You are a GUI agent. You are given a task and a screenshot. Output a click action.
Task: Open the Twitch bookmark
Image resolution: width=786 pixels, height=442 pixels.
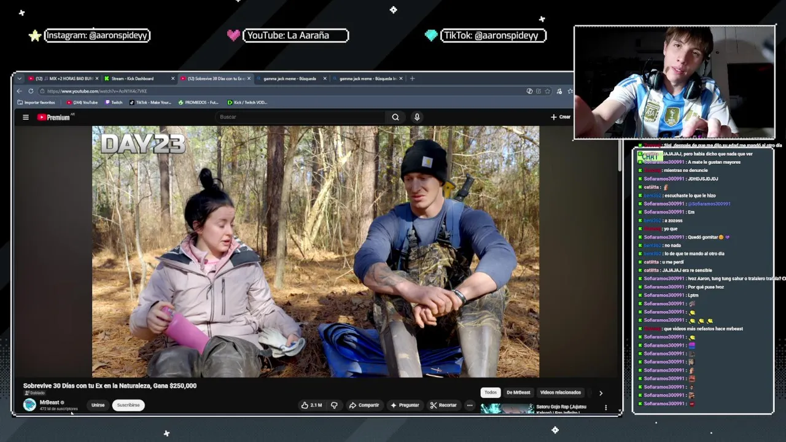pyautogui.click(x=114, y=103)
